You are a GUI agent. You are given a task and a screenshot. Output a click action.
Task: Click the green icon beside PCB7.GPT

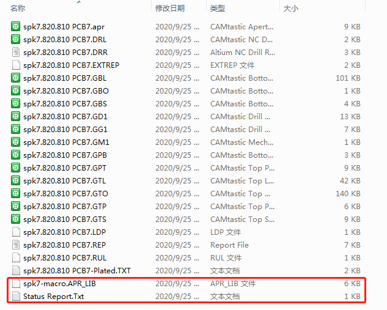15,168
